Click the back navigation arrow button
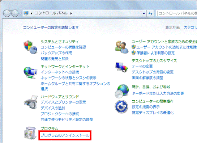197x143 pixels. coord(7,13)
